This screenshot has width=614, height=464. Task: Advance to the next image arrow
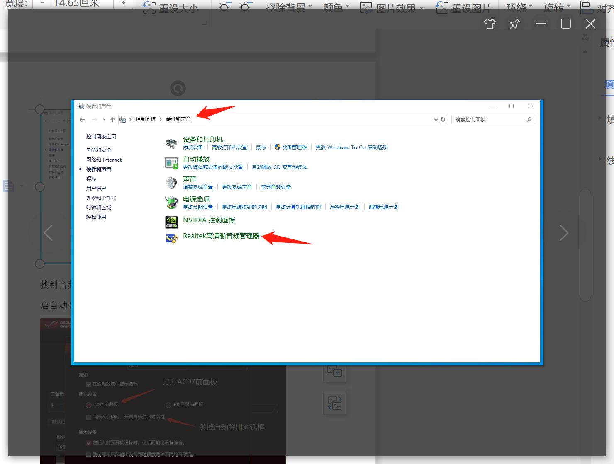pyautogui.click(x=563, y=233)
